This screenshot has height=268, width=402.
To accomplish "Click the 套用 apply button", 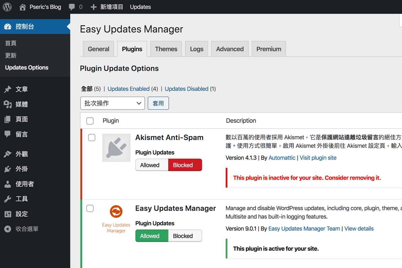I will 158,103.
